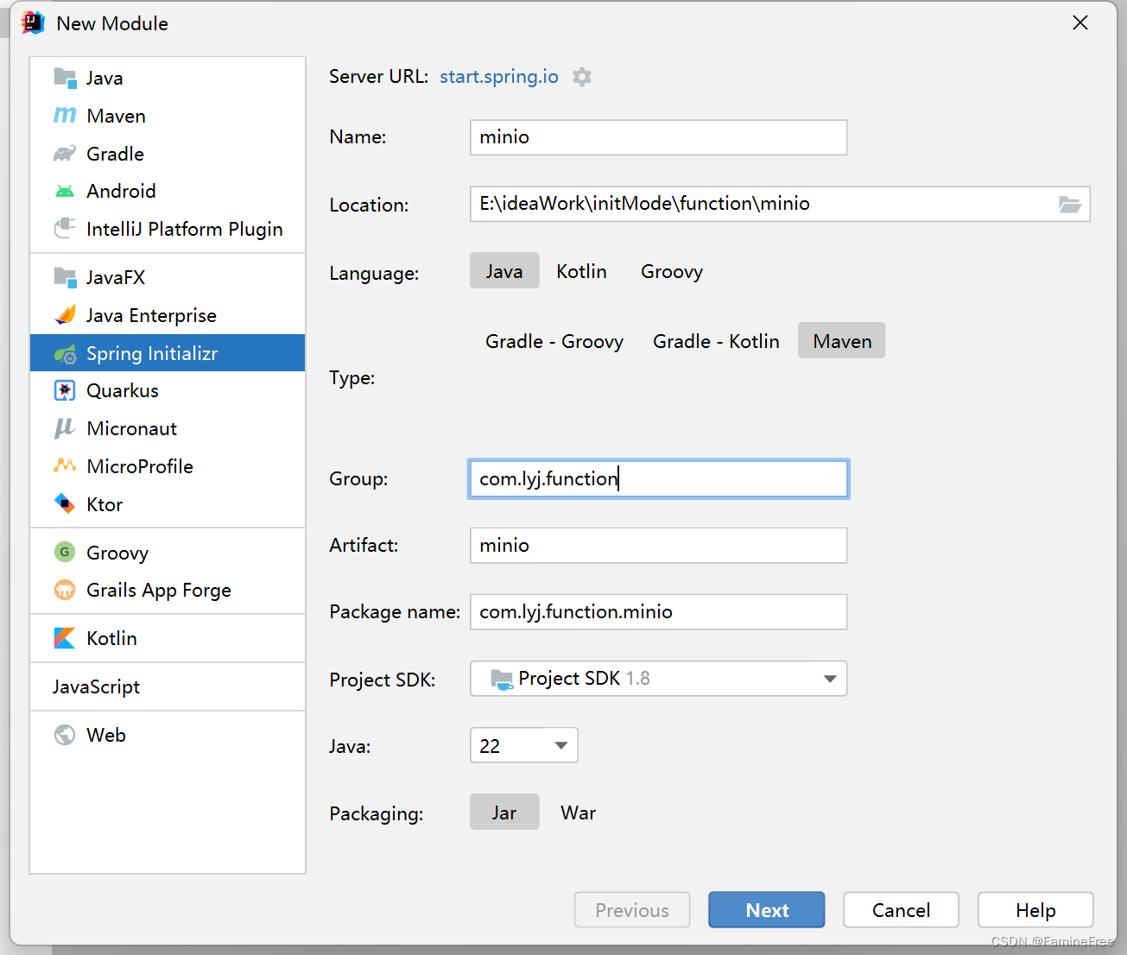The width and height of the screenshot is (1127, 955).
Task: Close the New Module dialog
Action: (x=1080, y=23)
